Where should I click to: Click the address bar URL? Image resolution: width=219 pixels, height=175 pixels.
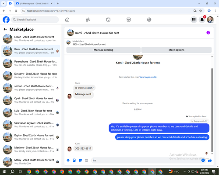pos(51,11)
